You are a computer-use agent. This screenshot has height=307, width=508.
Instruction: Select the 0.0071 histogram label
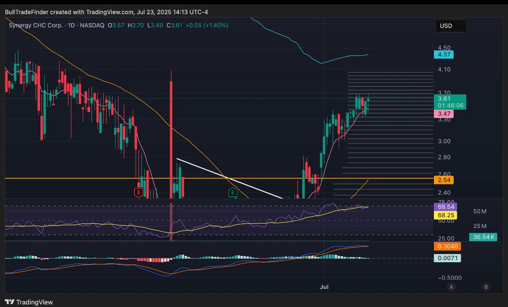tap(447, 258)
